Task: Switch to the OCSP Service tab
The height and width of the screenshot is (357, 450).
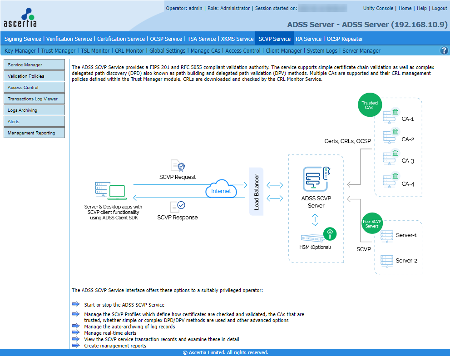Action: pos(166,39)
